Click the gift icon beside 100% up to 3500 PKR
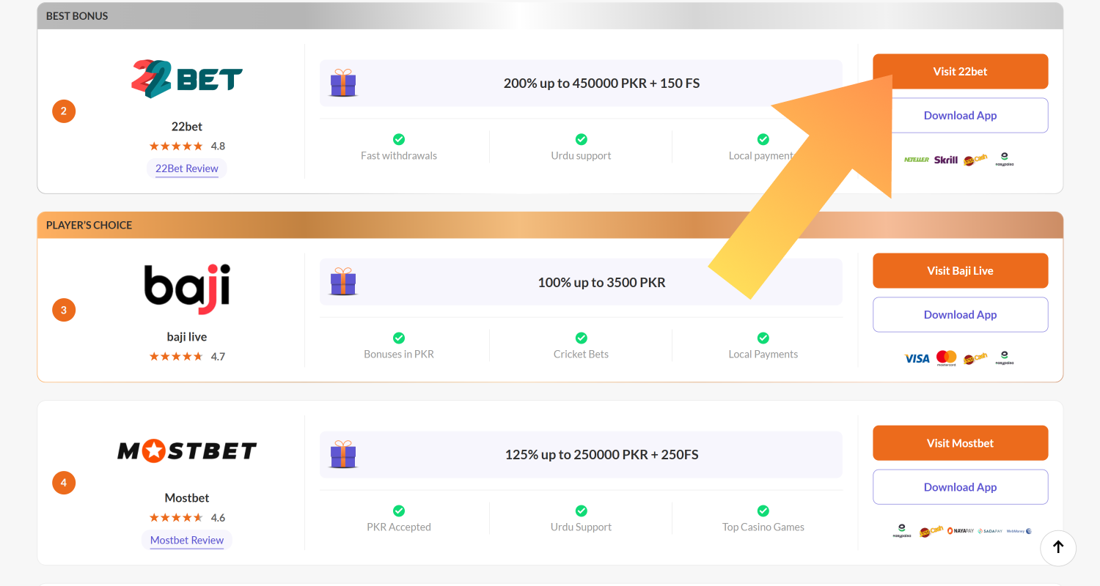Screen dimensions: 1100x586 (x=342, y=282)
